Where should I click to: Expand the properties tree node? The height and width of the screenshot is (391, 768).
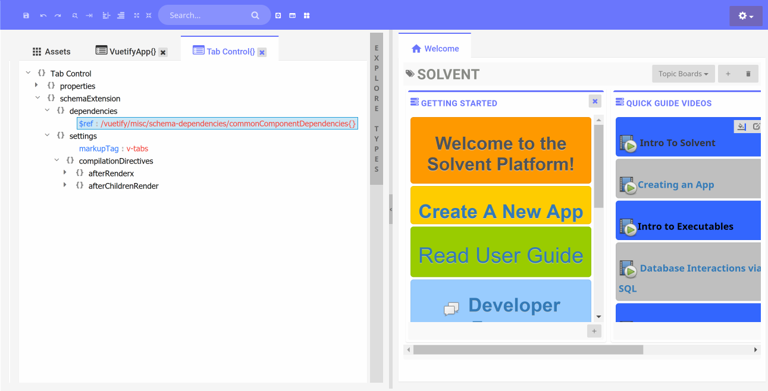click(37, 86)
